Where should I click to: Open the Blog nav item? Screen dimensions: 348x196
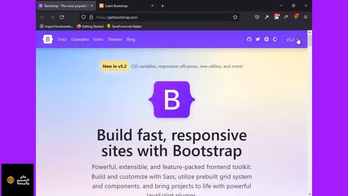[x=130, y=39]
